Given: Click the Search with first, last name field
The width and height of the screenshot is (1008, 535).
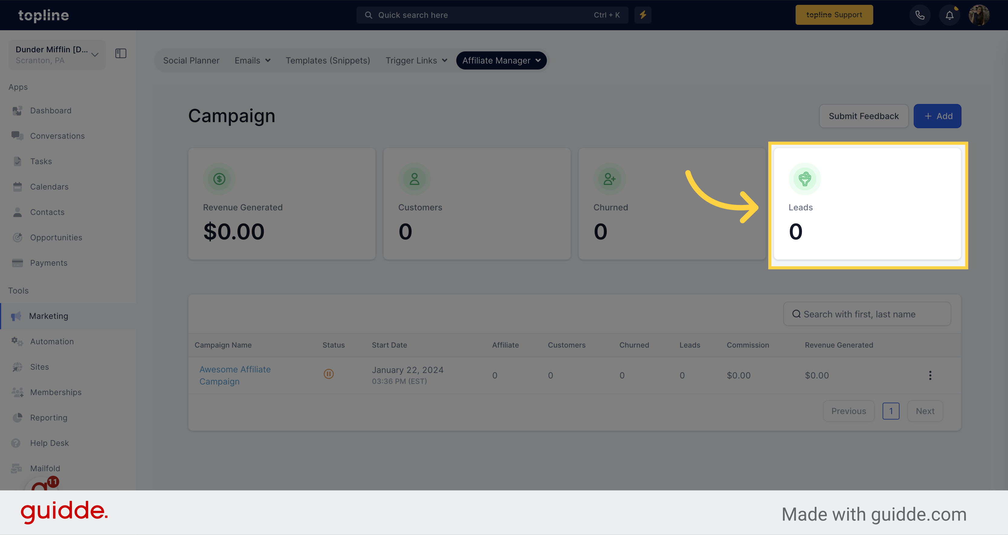Looking at the screenshot, I should [867, 314].
